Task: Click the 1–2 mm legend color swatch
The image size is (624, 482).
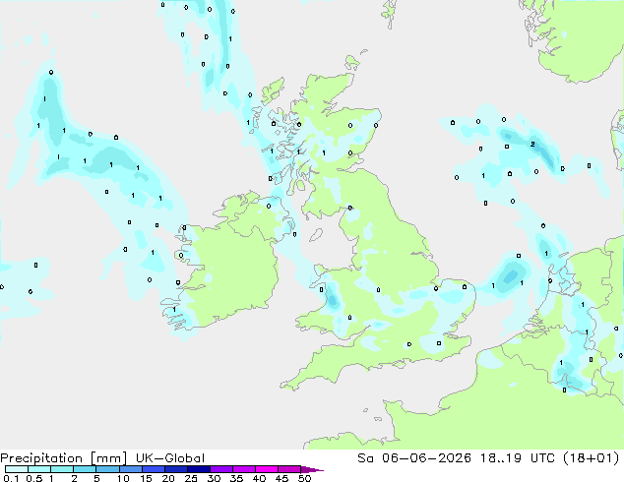Action: [x=62, y=469]
